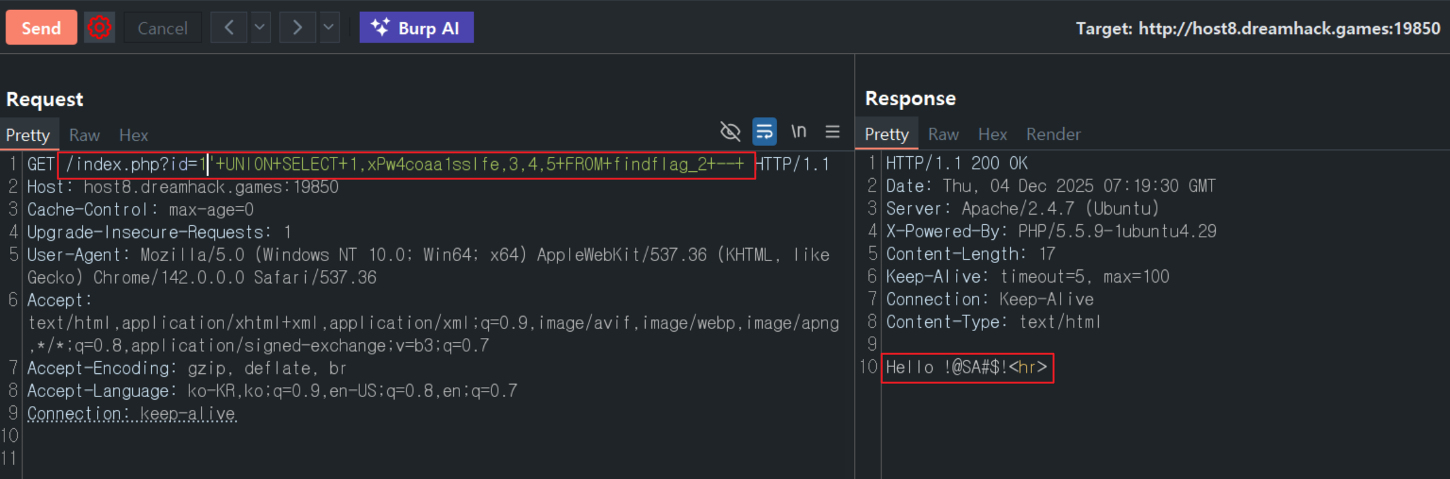
Task: Toggle show newline characters \n icon
Action: [x=799, y=132]
